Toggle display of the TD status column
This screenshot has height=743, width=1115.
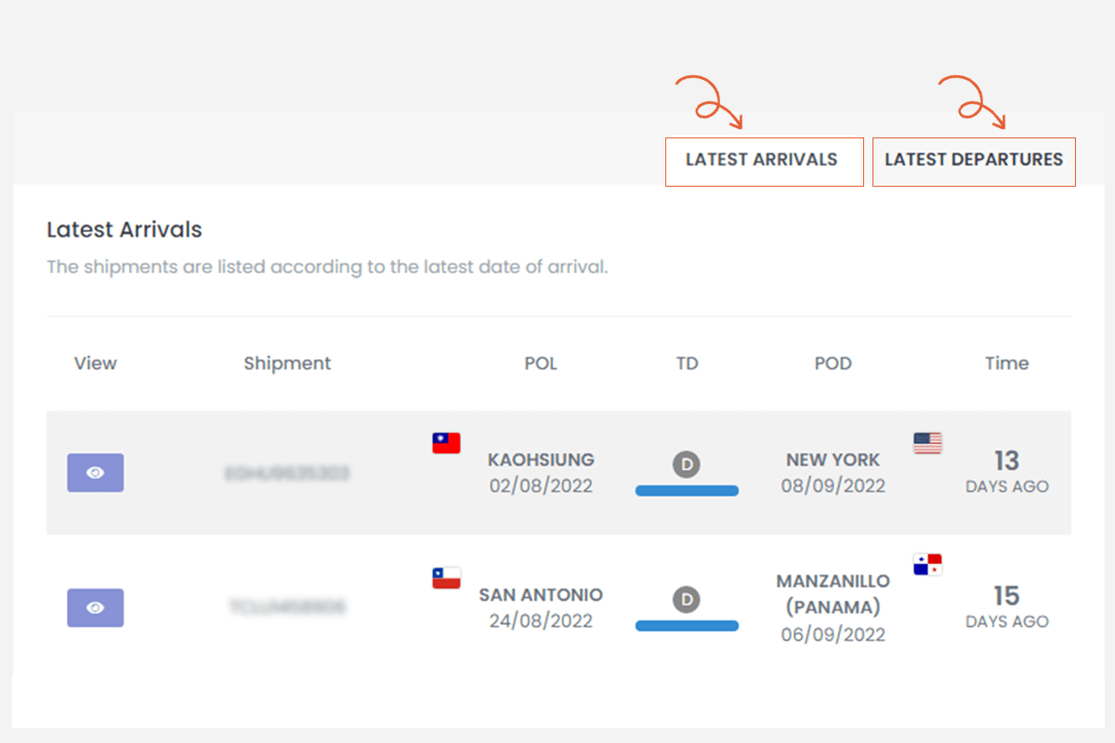click(687, 363)
